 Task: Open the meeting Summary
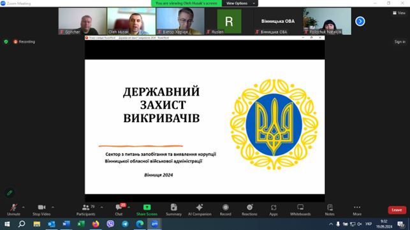[x=173, y=210]
